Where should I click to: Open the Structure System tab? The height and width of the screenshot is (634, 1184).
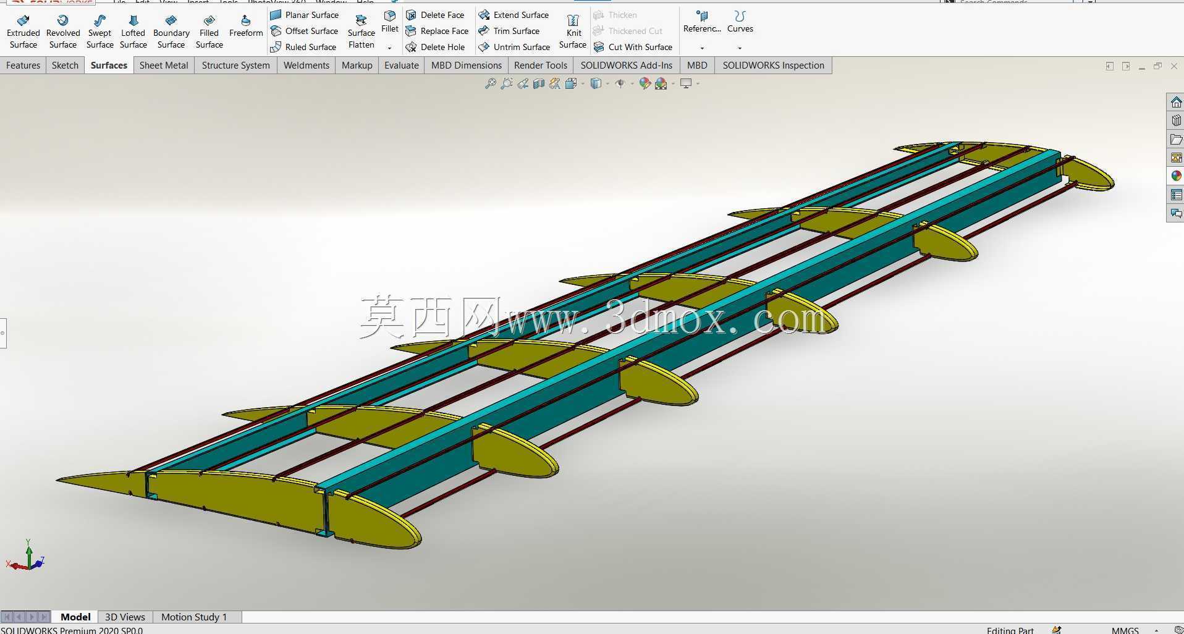(235, 66)
